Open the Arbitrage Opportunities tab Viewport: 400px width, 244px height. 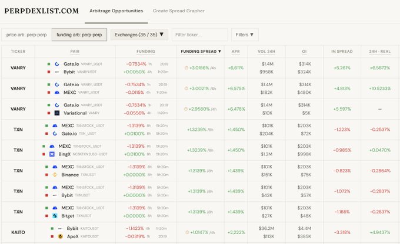pos(116,11)
